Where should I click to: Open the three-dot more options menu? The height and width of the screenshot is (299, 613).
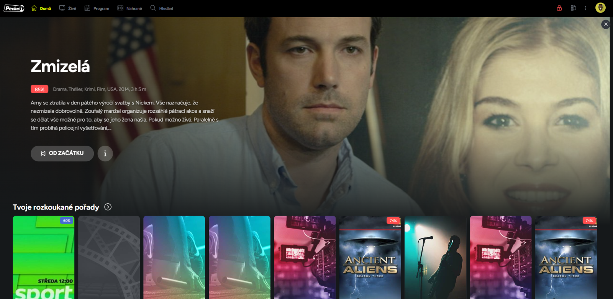[585, 8]
